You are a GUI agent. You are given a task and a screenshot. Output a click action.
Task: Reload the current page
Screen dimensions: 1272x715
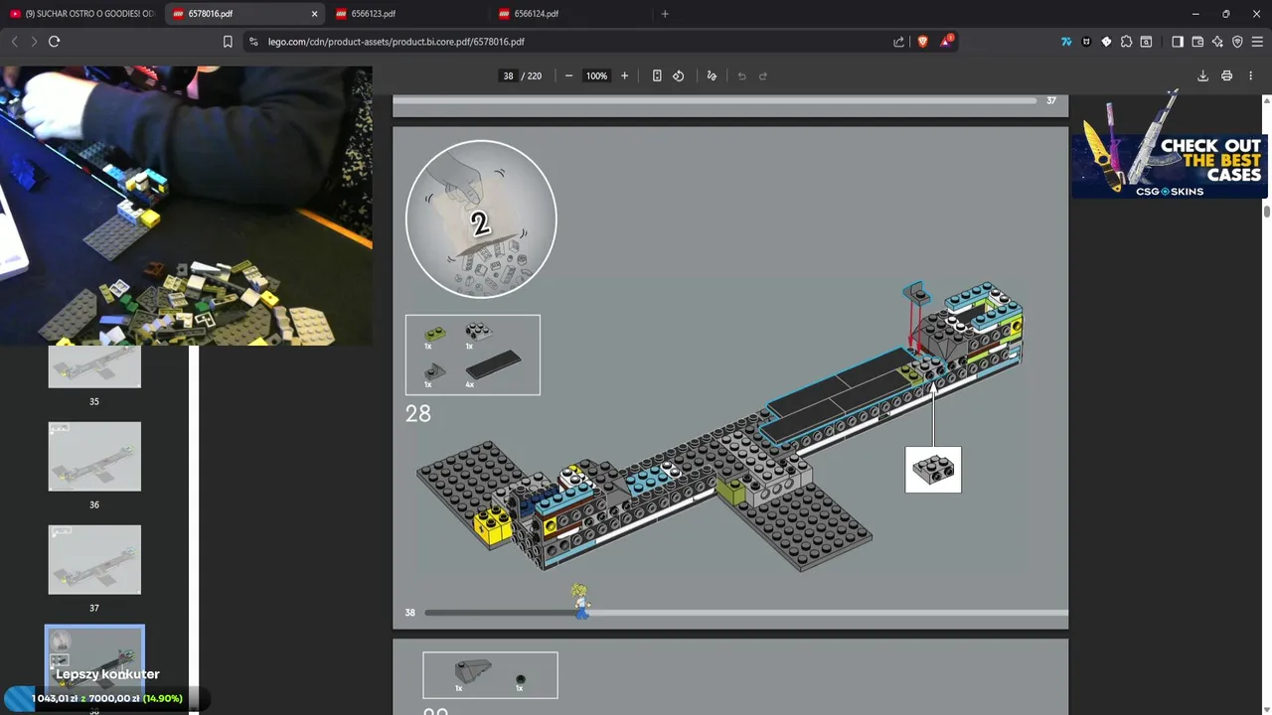click(54, 42)
